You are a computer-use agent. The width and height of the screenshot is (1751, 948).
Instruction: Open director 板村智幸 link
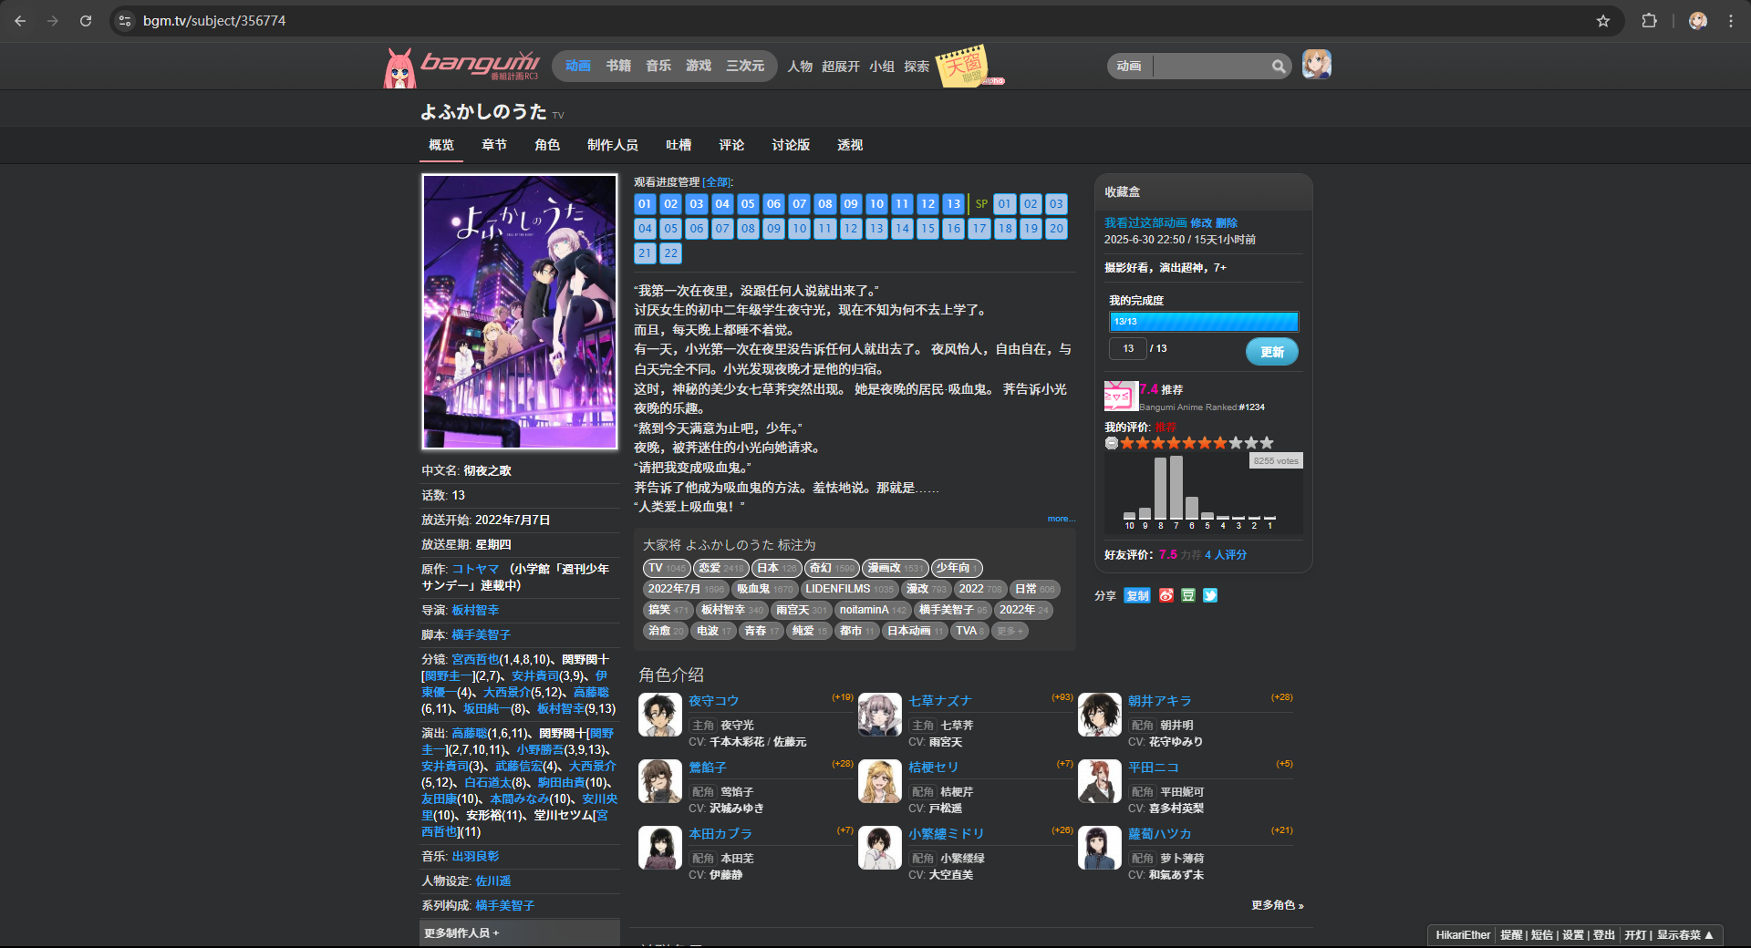(475, 610)
